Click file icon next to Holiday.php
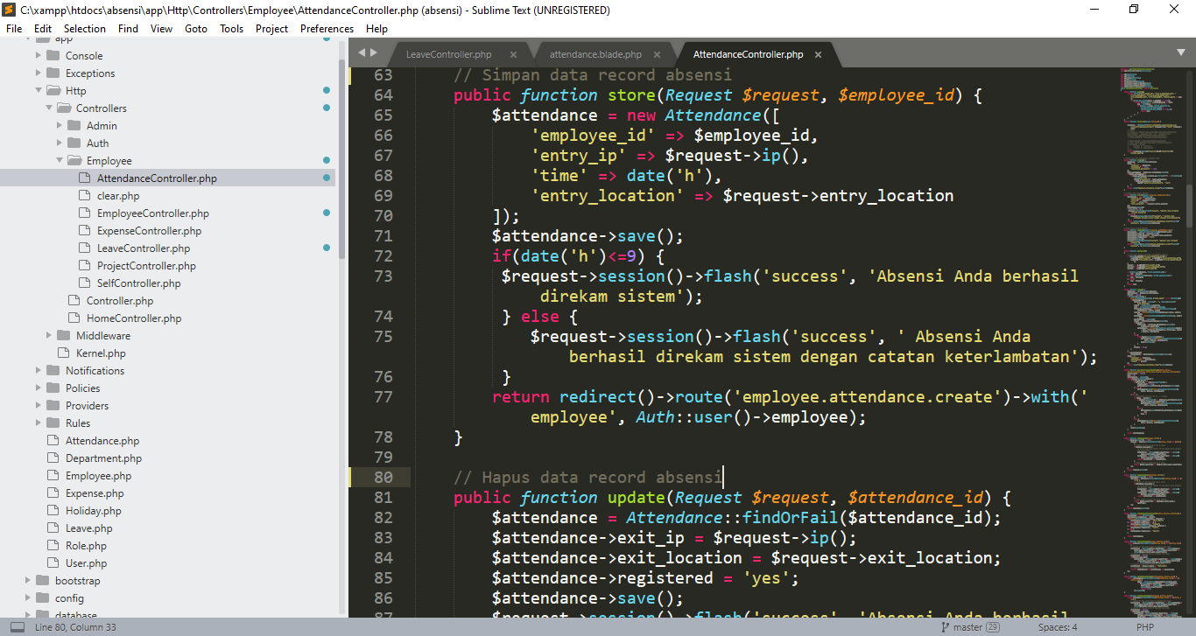Image resolution: width=1196 pixels, height=636 pixels. pyautogui.click(x=53, y=510)
